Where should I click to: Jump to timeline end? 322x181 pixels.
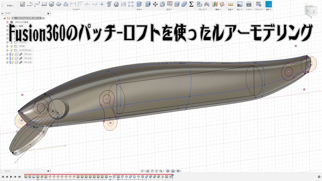(20, 177)
